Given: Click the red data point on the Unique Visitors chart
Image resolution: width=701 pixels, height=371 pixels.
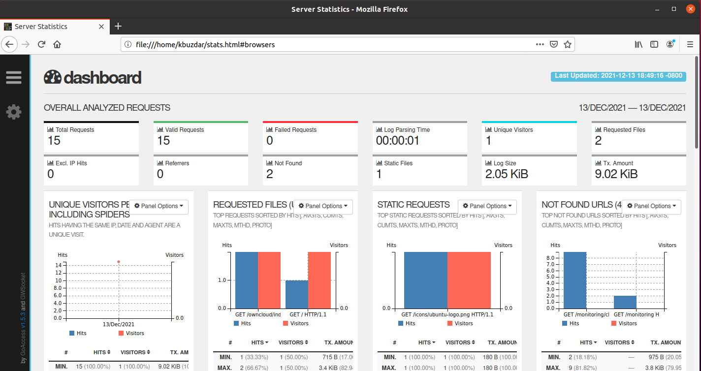Looking at the screenshot, I should pyautogui.click(x=119, y=261).
